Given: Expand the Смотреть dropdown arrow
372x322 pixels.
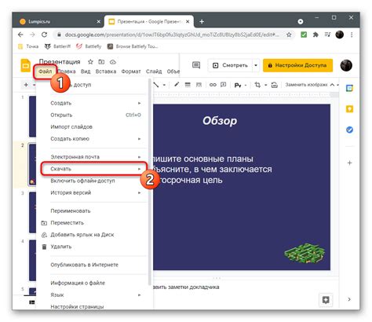Looking at the screenshot, I should (256, 65).
